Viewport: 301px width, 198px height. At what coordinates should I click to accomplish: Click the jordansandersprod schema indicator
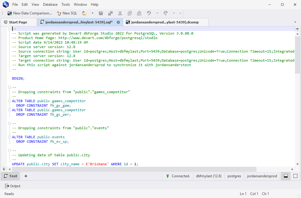pos(262,176)
